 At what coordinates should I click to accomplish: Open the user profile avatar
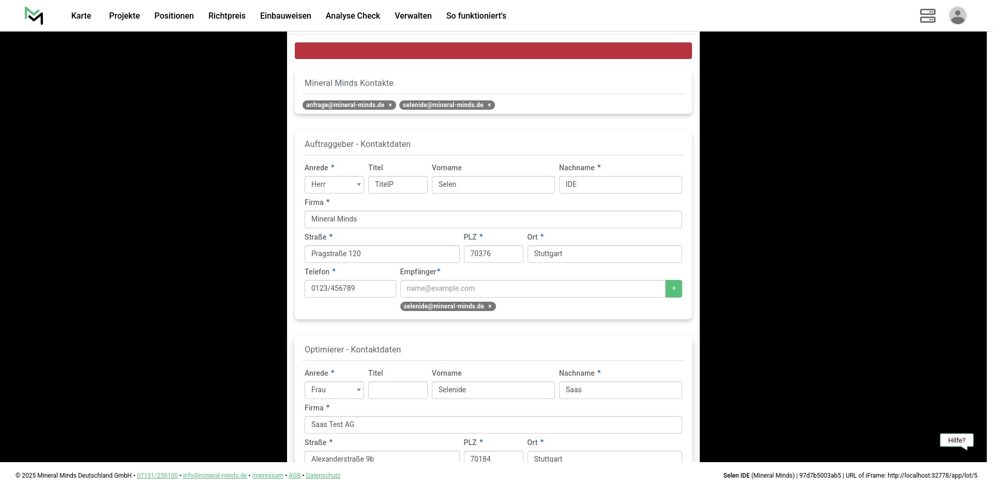957,16
